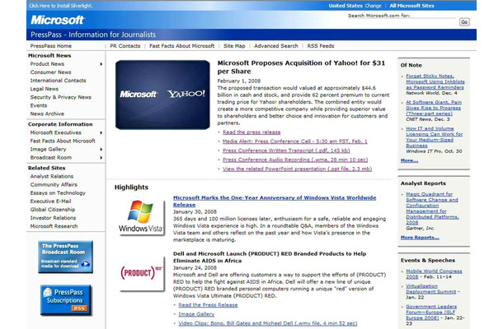The width and height of the screenshot is (503, 329).
Task: Focus the Search Microsoft.com input field
Action: click(402, 21)
